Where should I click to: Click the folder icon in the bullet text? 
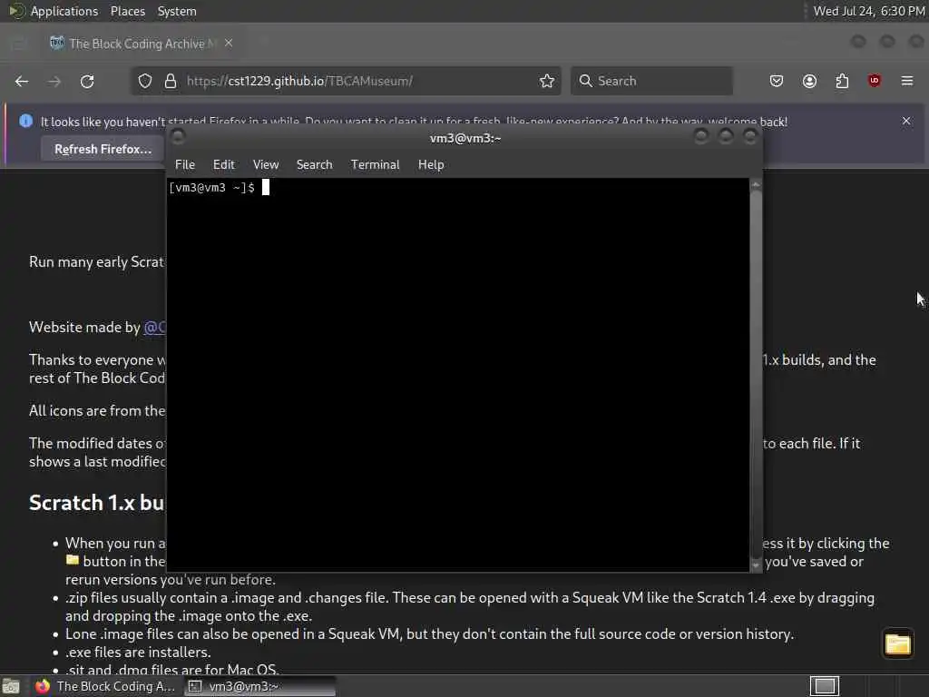pos(73,560)
